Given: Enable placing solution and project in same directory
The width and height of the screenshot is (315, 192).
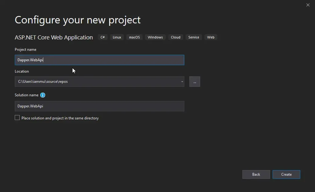Looking at the screenshot, I should [x=17, y=118].
